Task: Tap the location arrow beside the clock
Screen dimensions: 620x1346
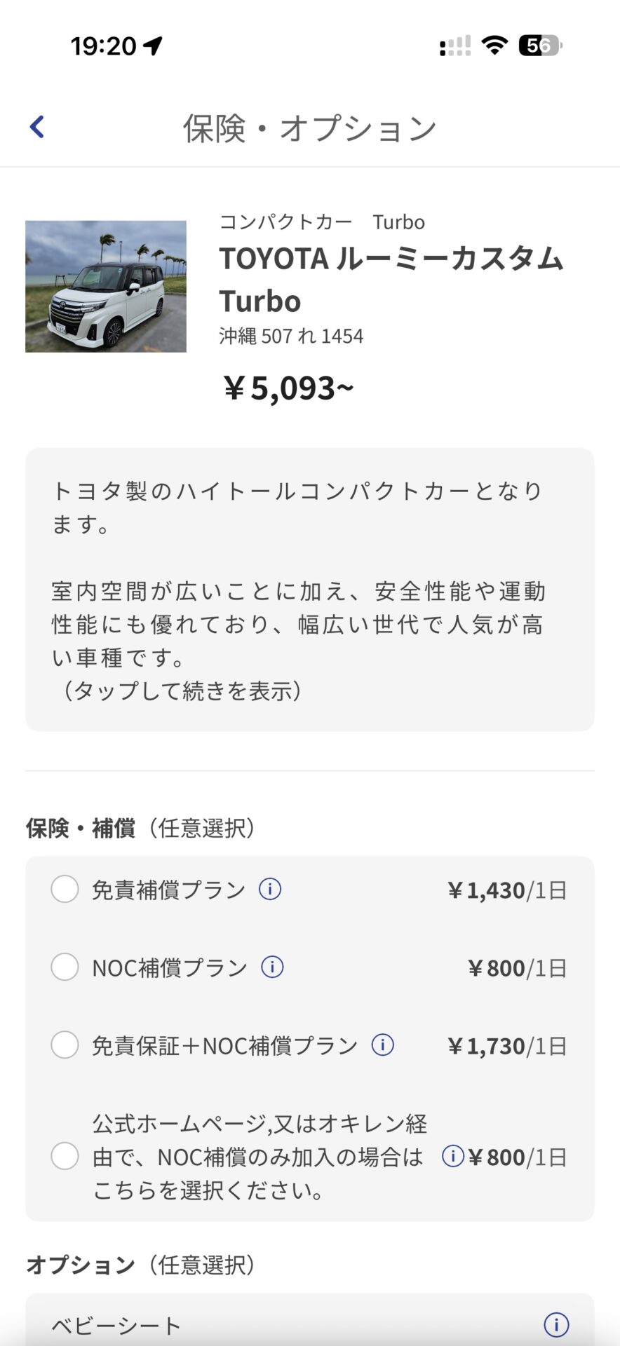Action: [153, 46]
